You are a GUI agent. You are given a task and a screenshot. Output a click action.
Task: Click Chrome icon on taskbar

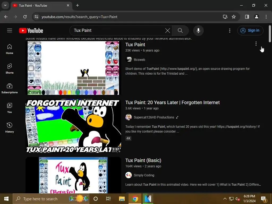point(135,199)
